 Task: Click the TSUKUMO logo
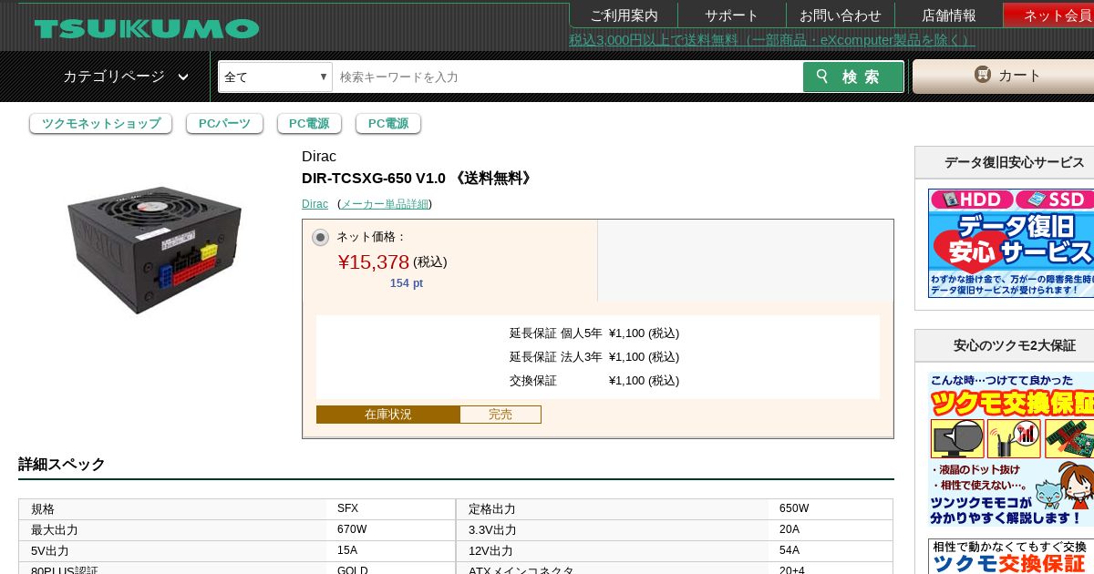click(x=147, y=28)
